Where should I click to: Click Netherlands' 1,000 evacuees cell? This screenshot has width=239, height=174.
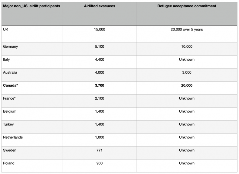[100, 137]
